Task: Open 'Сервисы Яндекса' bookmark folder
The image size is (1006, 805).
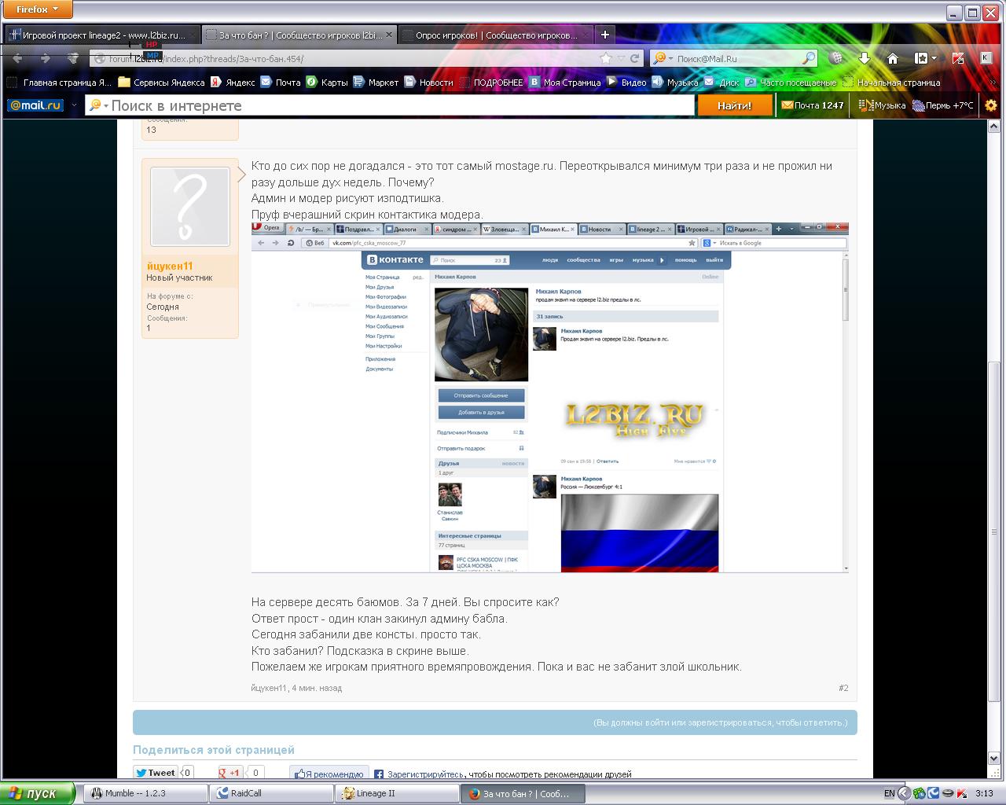Action: pos(161,82)
